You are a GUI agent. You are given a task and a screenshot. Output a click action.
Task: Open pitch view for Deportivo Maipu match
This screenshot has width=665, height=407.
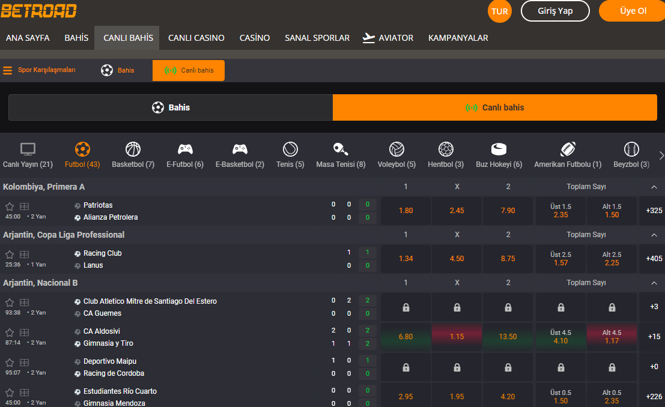24,363
